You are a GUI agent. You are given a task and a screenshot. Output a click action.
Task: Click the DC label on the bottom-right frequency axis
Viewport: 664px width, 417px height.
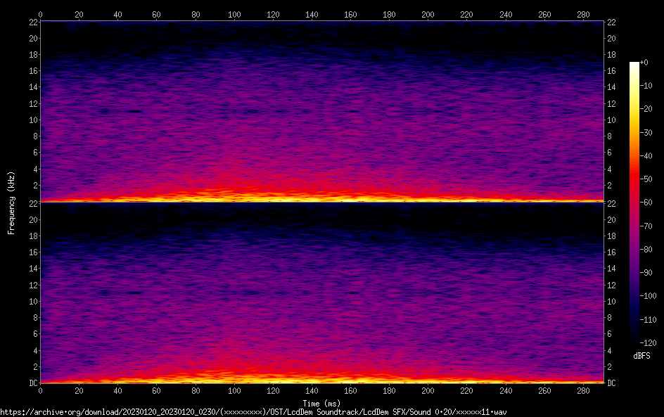[x=612, y=383]
